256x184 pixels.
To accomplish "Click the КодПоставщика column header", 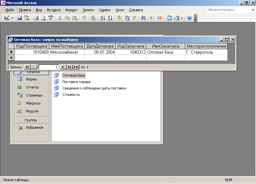I will coord(32,46).
